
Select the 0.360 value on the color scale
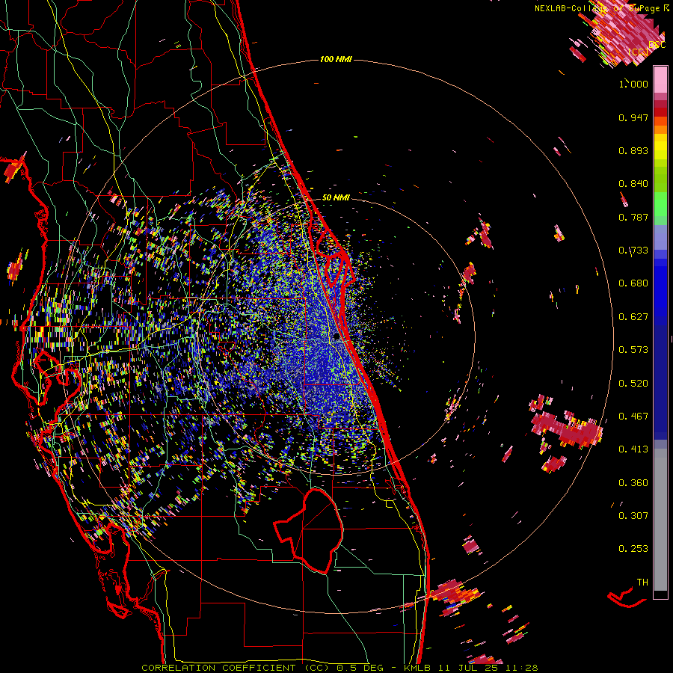[633, 483]
